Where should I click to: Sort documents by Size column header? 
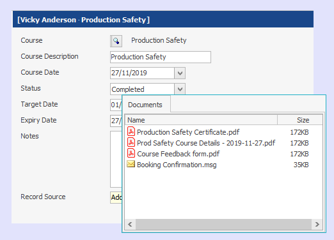tap(300, 120)
